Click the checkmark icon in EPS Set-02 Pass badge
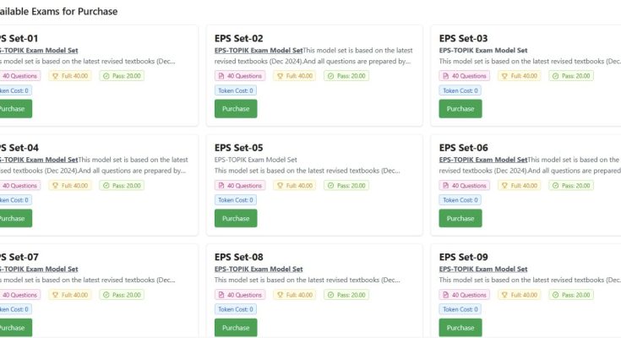Image resolution: width=621 pixels, height=338 pixels. [330, 76]
